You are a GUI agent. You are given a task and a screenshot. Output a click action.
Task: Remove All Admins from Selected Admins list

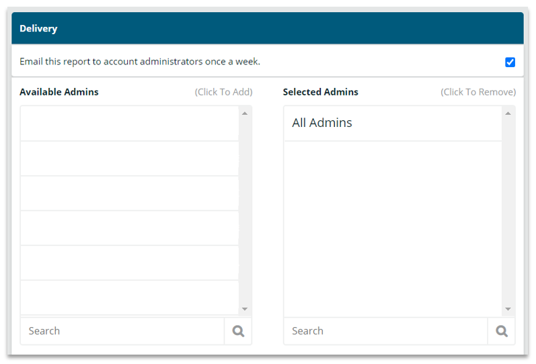point(393,123)
